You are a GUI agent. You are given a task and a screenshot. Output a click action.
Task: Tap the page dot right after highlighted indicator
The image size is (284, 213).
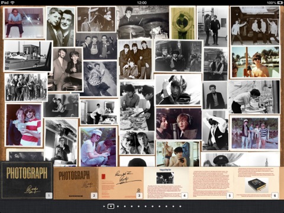pyautogui.click(x=118, y=206)
